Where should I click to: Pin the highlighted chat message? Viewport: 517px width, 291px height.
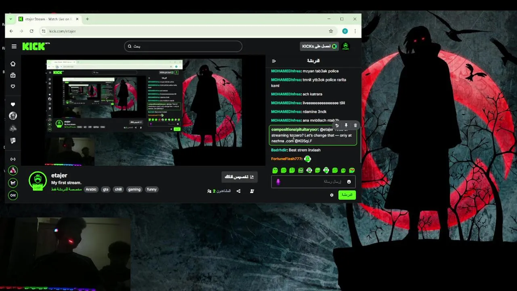[346, 126]
